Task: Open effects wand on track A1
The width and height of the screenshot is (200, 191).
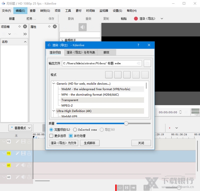Action: 17,165
